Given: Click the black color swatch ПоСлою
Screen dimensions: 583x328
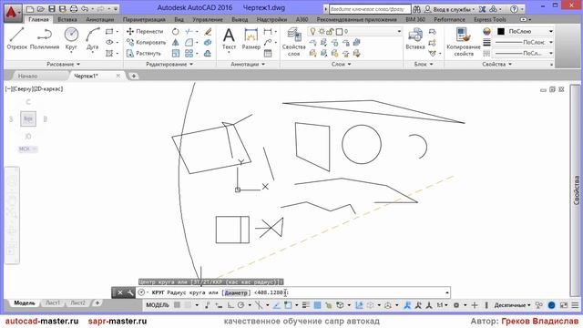Looking at the screenshot, I should coord(501,32).
